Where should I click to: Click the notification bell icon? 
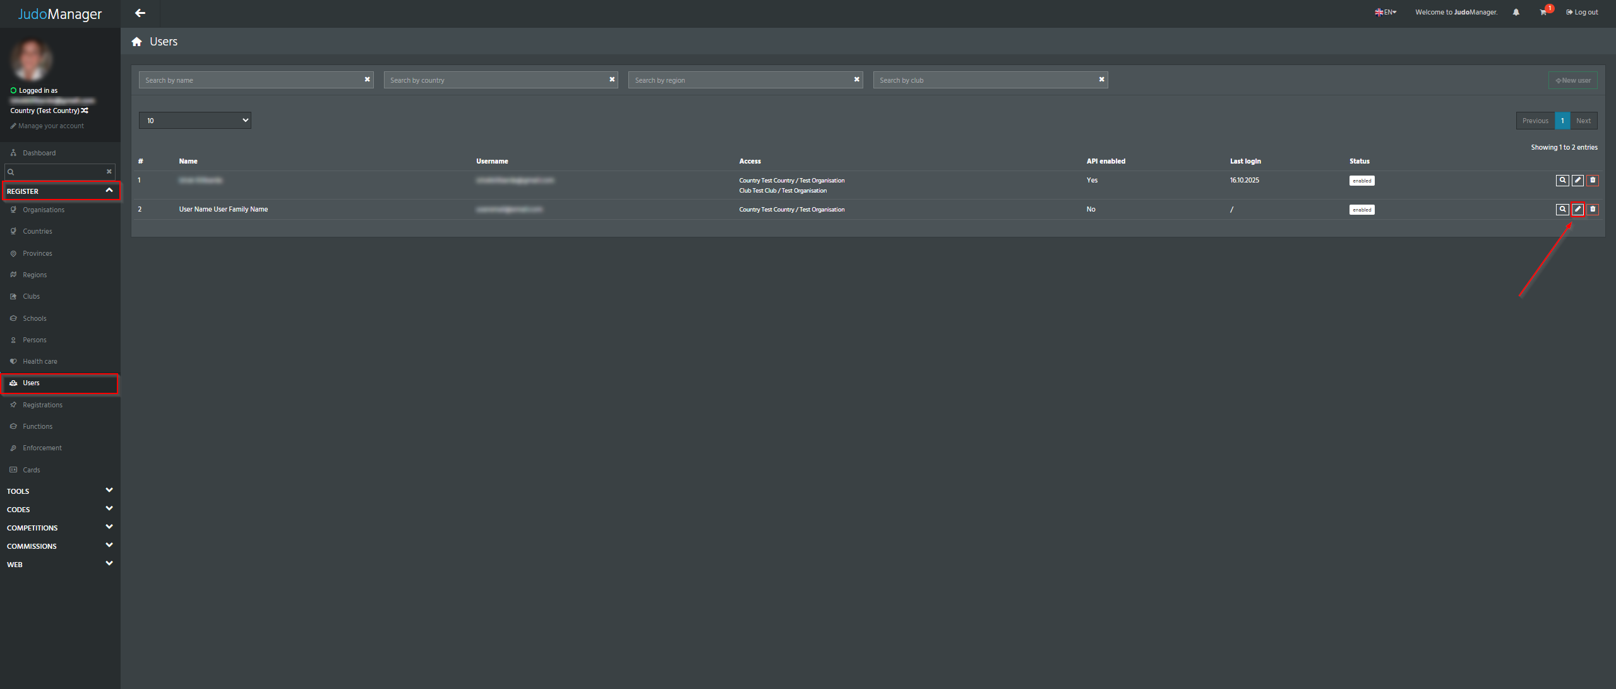coord(1516,12)
